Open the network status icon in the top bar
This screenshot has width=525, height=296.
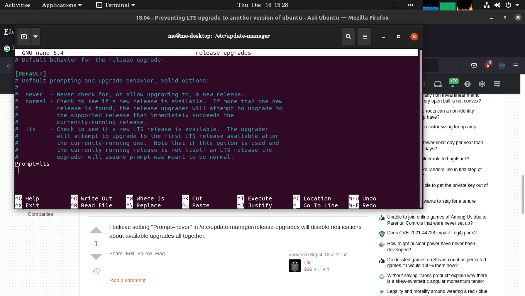(x=486, y=5)
